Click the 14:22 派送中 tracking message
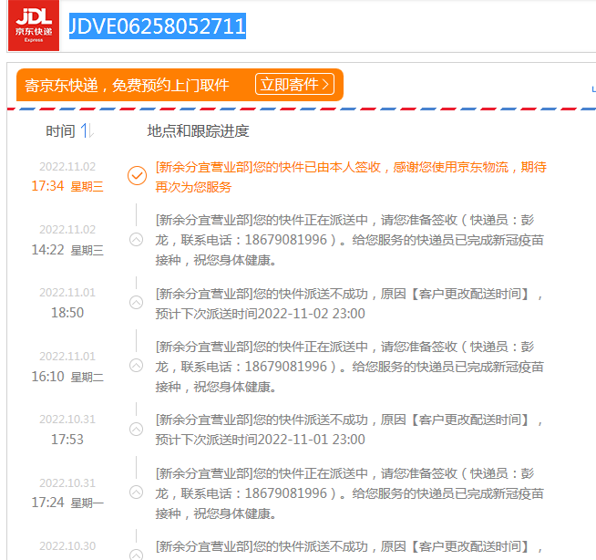 point(349,240)
